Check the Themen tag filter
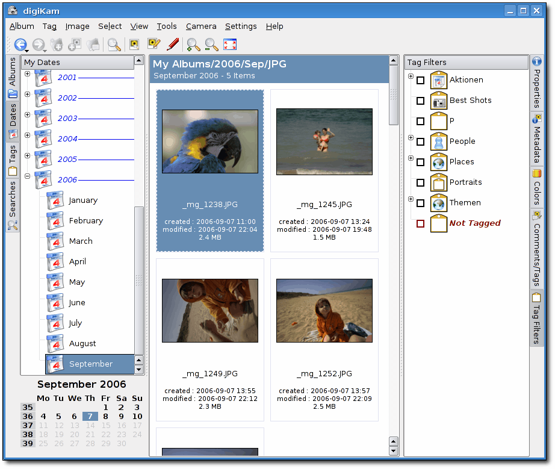Image resolution: width=555 pixels, height=469 pixels. tap(421, 203)
